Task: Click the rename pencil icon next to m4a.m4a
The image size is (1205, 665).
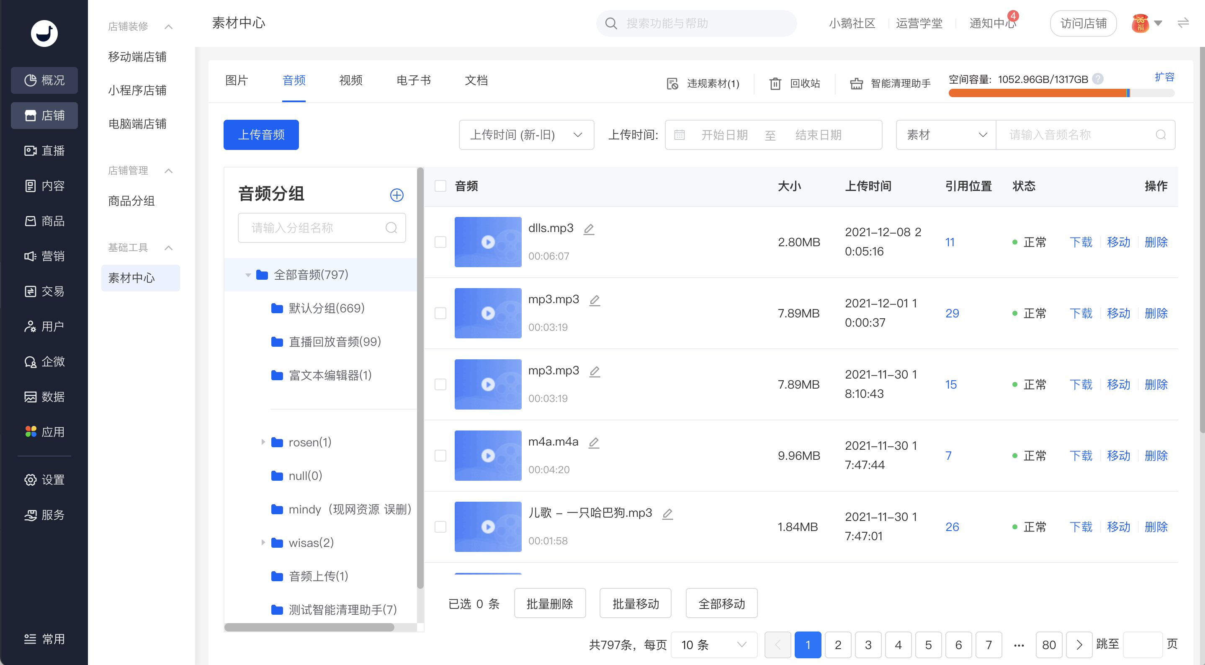Action: [x=594, y=442]
